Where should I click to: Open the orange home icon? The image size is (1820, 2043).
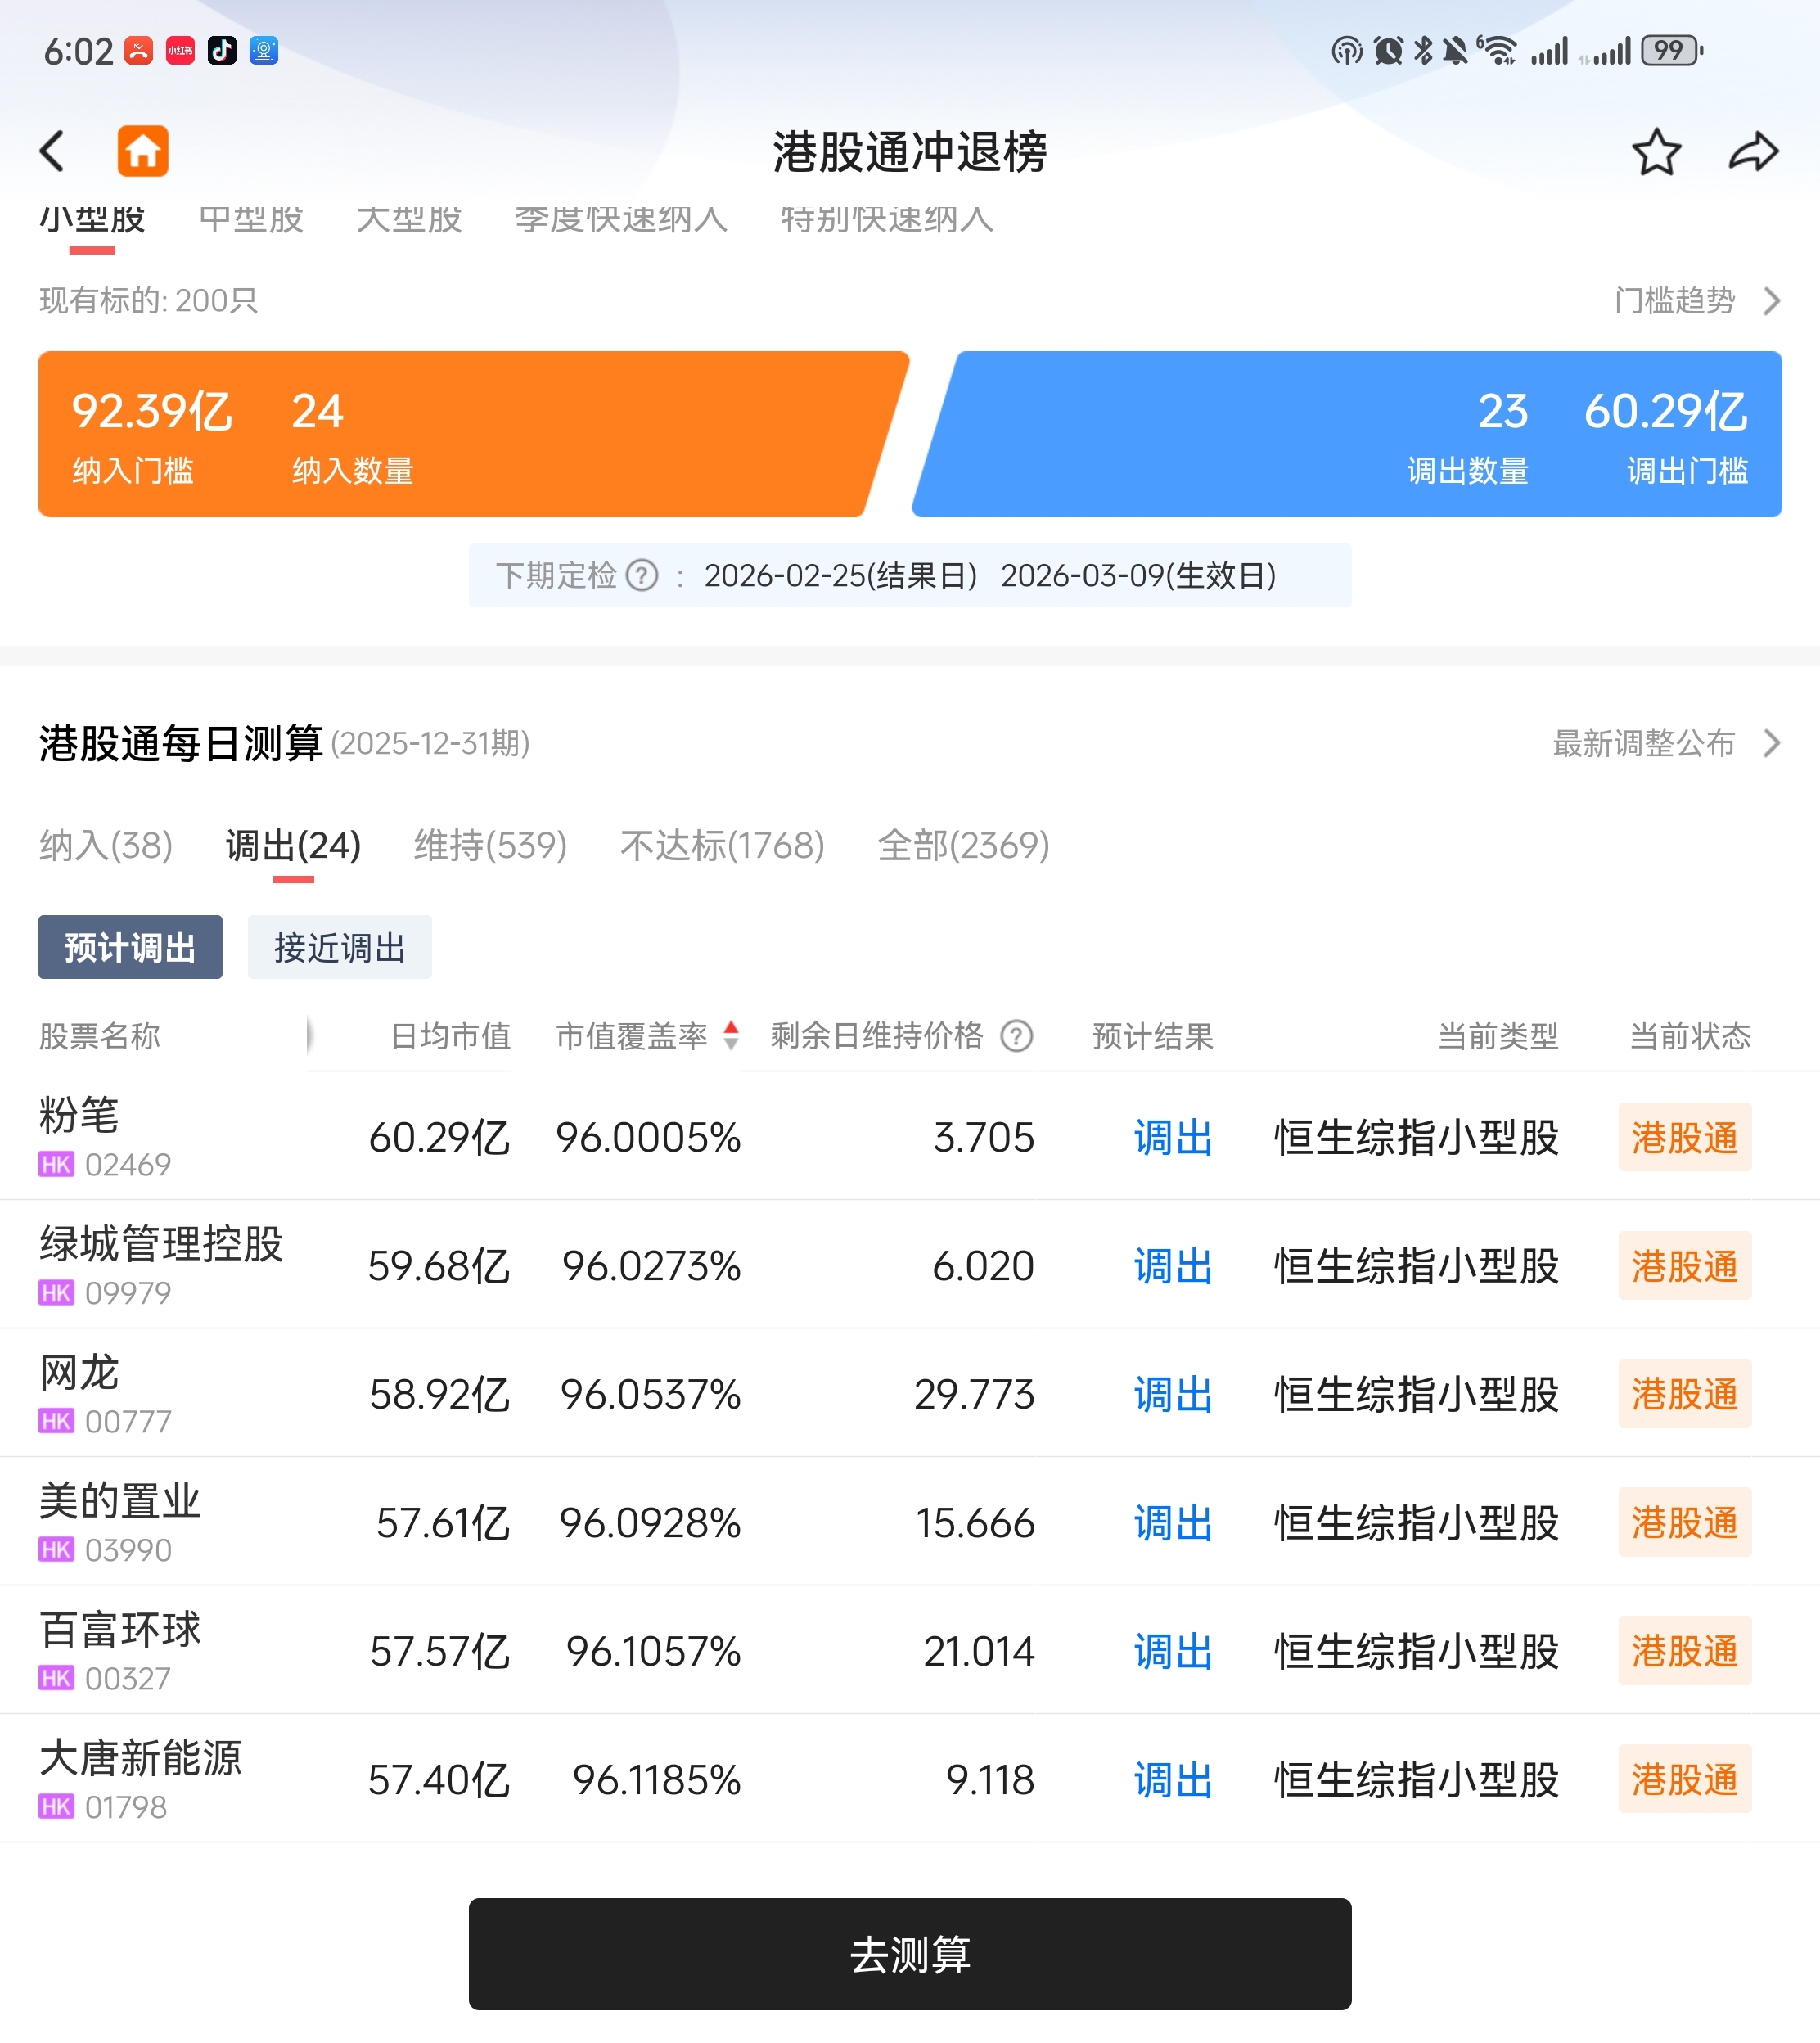pos(143,152)
